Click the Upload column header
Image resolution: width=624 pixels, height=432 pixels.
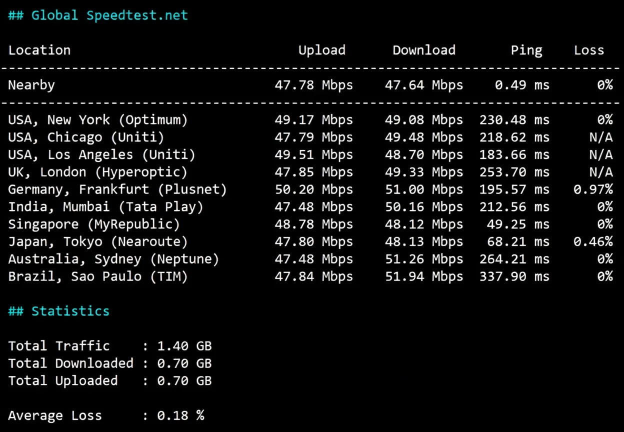[x=321, y=50]
